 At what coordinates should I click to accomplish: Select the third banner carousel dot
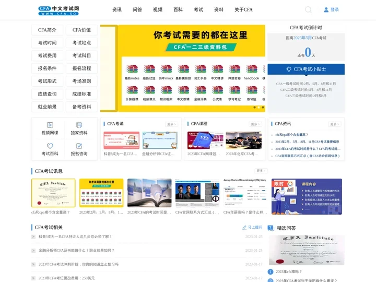(263, 108)
